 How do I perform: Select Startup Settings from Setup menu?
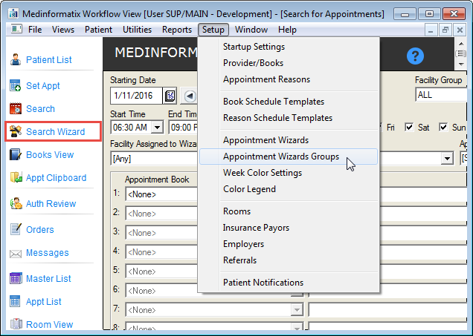click(289, 47)
